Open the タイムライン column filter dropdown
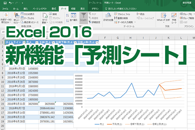The width and height of the screenshot is (195, 130). (24, 43)
